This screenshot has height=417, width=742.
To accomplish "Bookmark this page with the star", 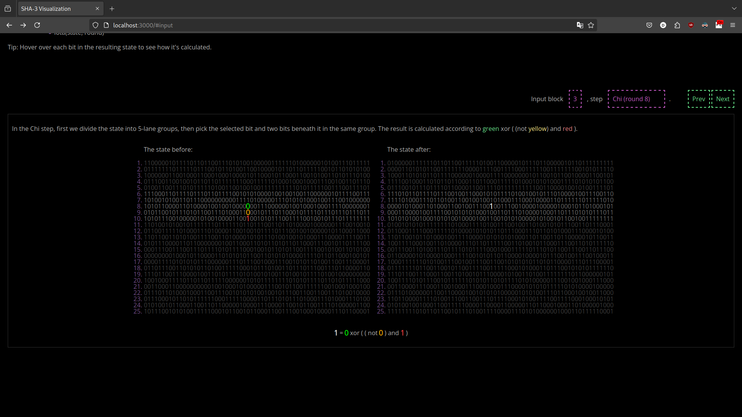I will pos(591,25).
